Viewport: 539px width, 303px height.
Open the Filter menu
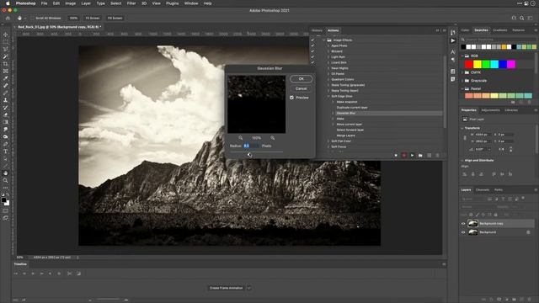tap(131, 3)
